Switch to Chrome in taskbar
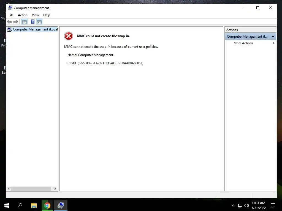Image resolution: width=282 pixels, height=211 pixels. (x=47, y=206)
